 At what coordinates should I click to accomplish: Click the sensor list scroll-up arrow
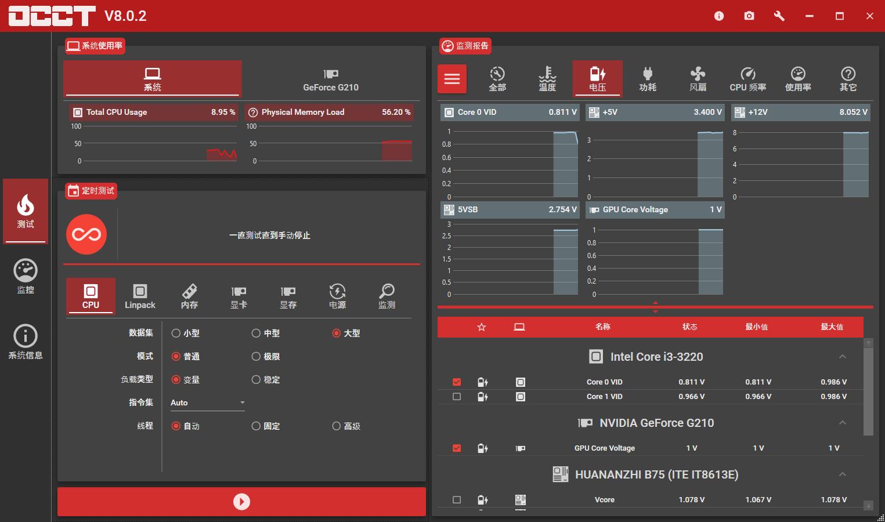(x=868, y=343)
